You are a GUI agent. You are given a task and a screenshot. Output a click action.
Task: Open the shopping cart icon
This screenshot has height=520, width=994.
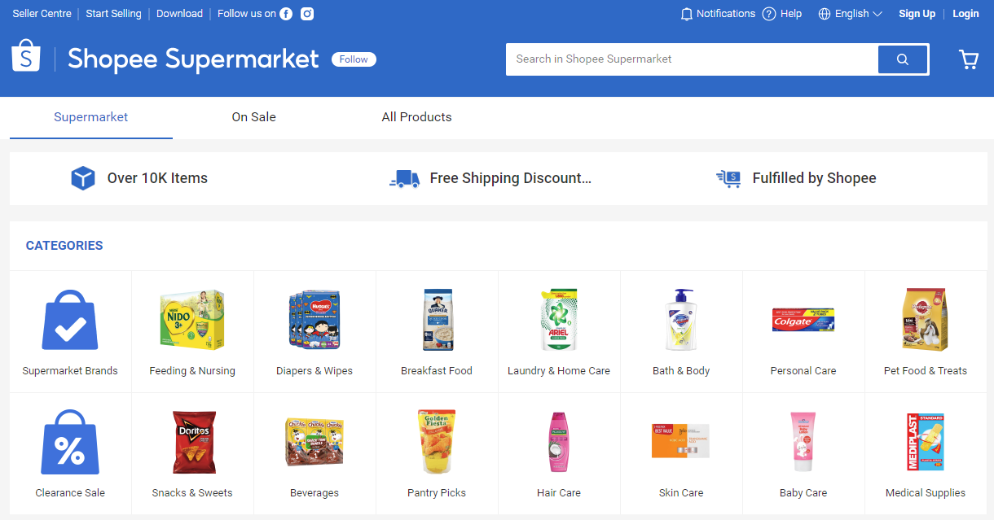click(968, 59)
